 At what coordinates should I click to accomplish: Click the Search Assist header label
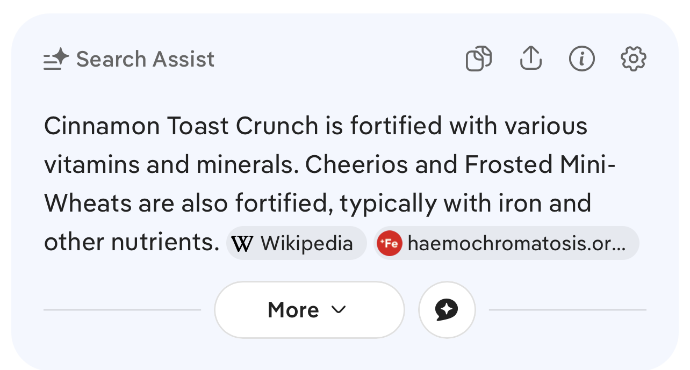click(145, 59)
